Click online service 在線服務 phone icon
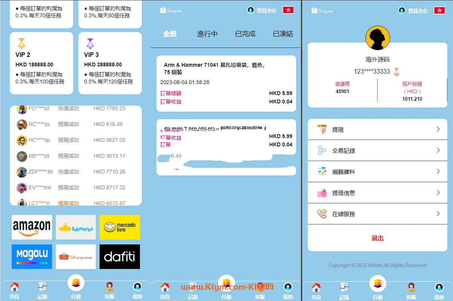Screen dimensions: 453x301 pos(322,214)
